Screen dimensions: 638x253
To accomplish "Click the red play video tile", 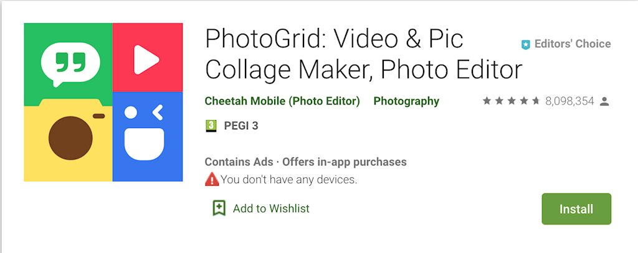I will tap(147, 58).
